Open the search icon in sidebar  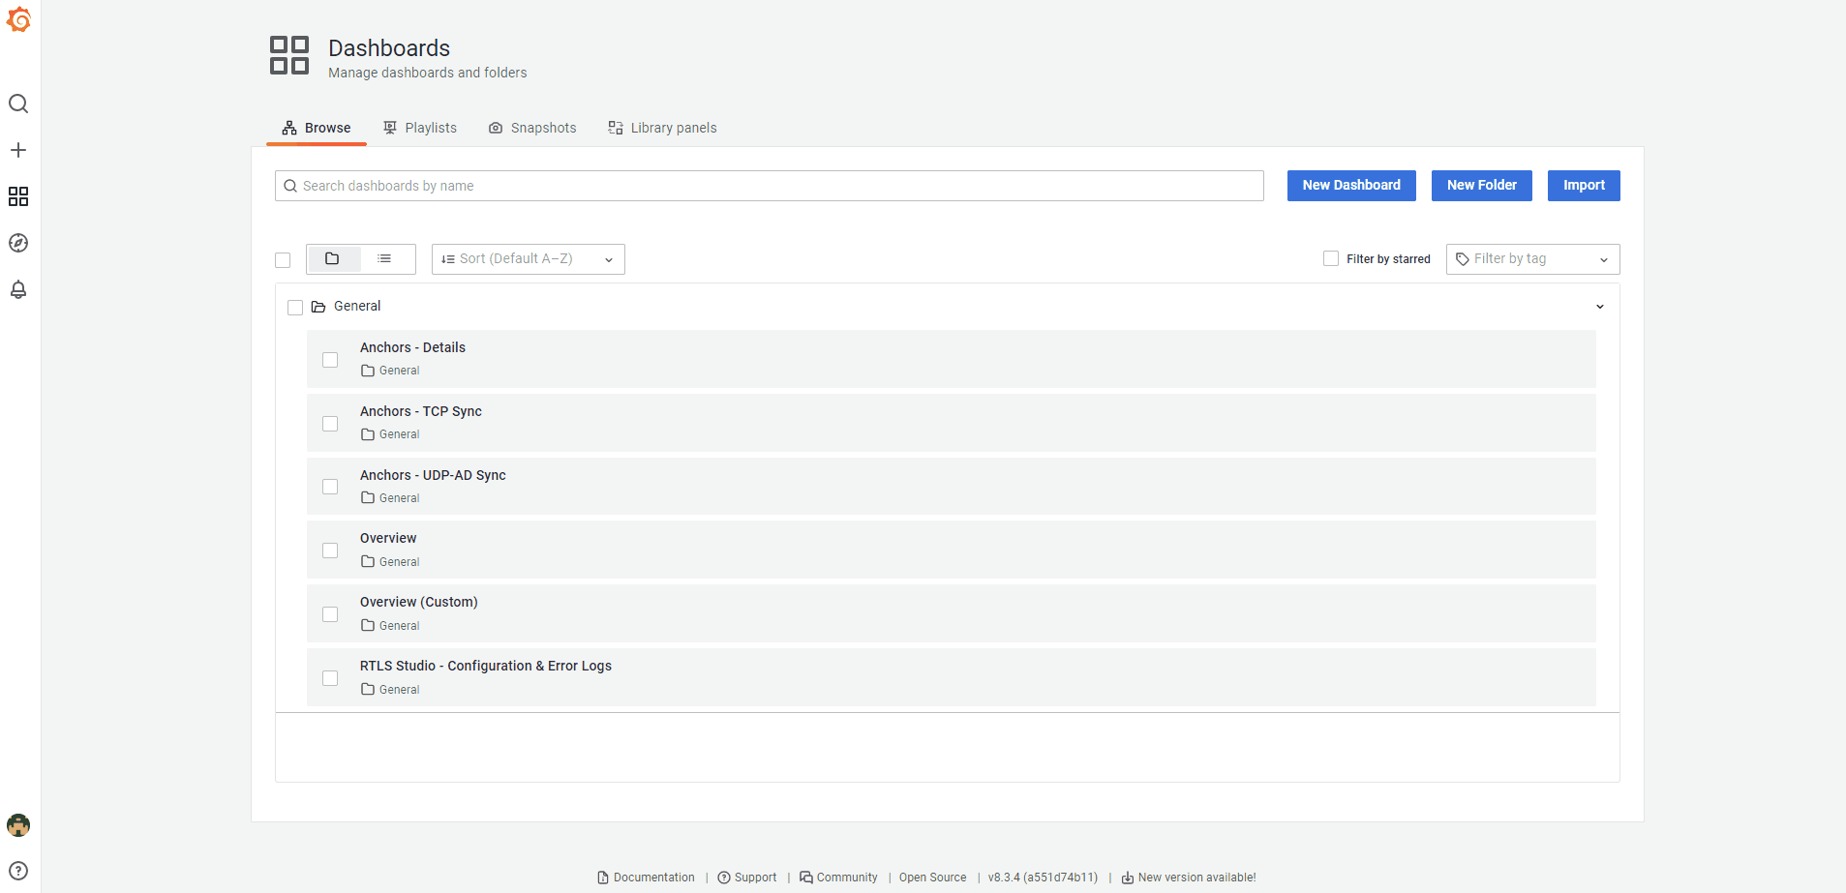18,104
